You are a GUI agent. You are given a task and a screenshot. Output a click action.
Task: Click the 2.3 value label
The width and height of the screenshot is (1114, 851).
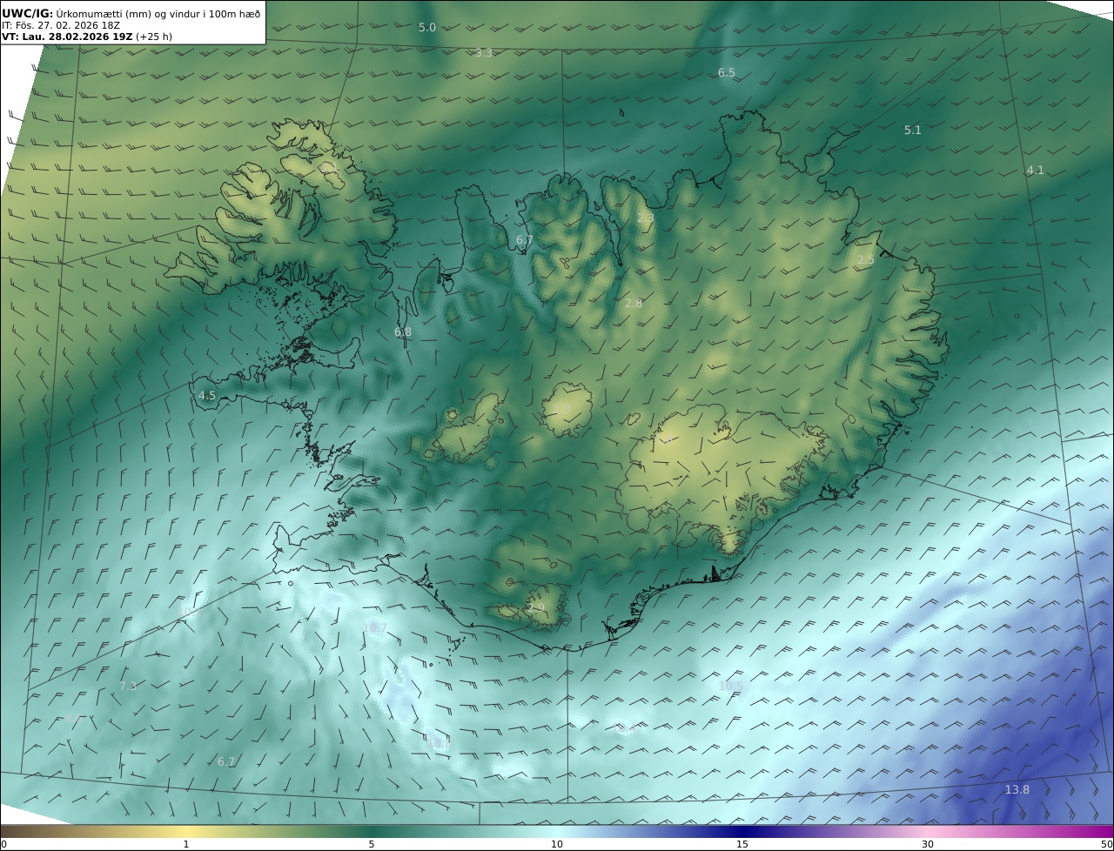645,218
